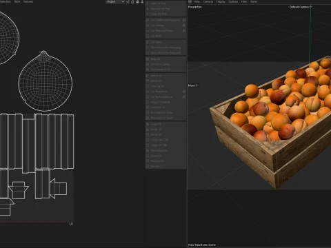Click the Boundary to Circle icon
Image resolution: width=331 pixels, height=248 pixels.
(148, 113)
